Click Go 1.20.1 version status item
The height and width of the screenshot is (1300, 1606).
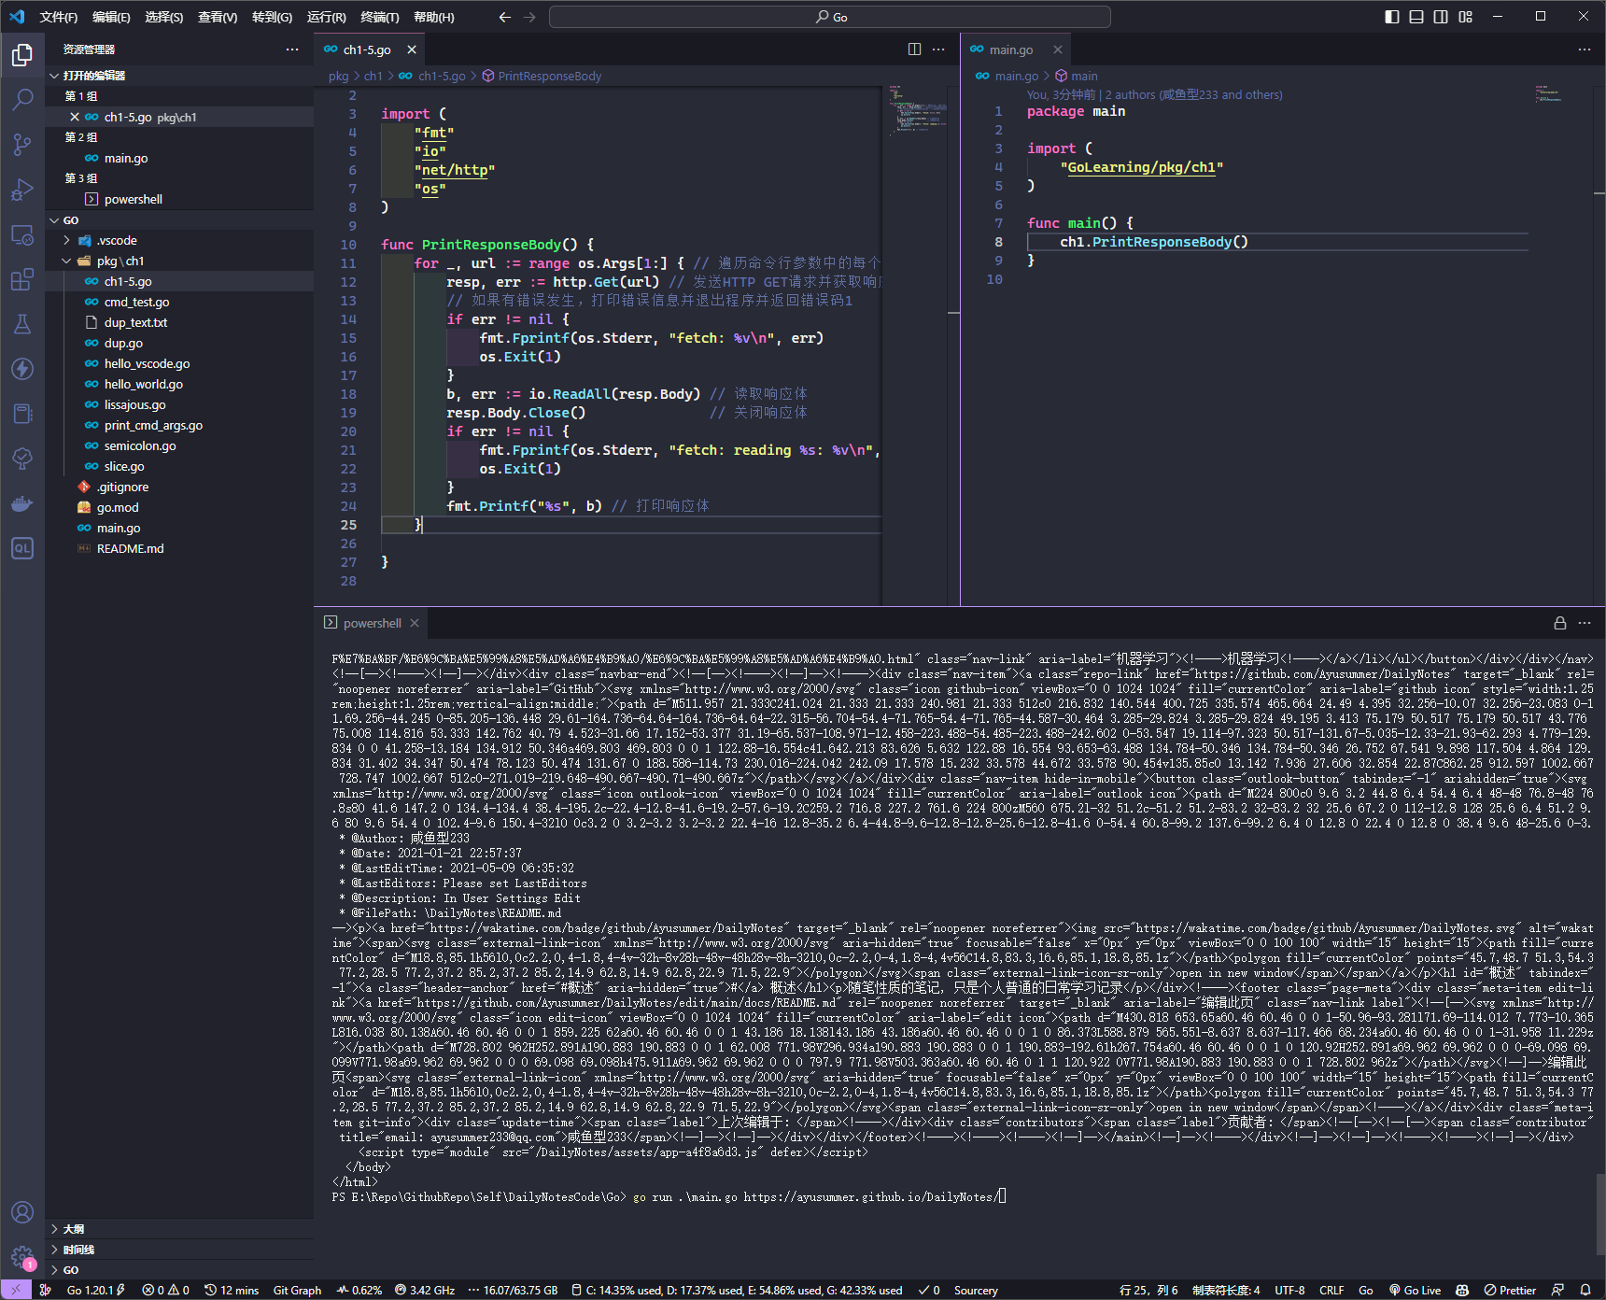[x=95, y=1290]
